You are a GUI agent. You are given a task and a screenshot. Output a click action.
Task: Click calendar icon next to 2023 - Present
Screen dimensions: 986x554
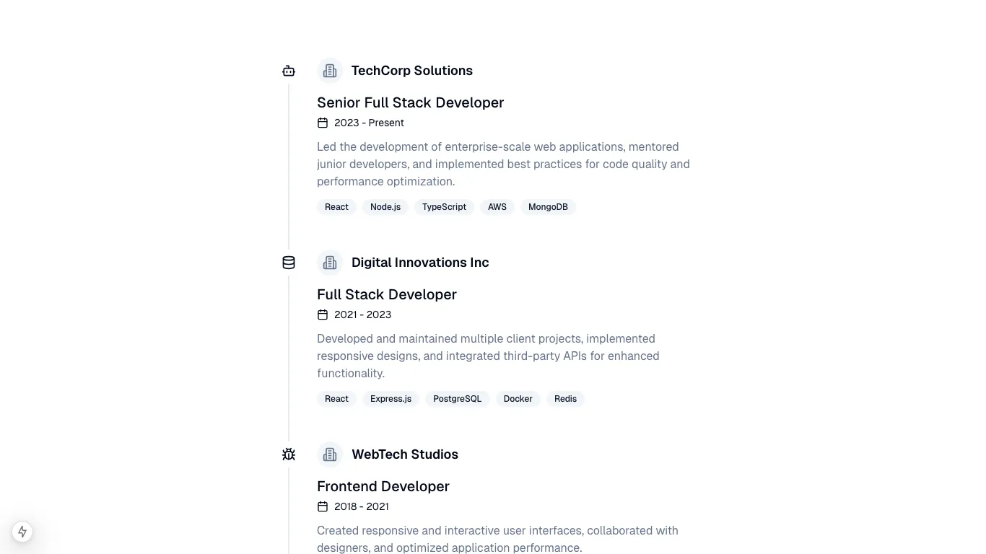click(x=323, y=123)
